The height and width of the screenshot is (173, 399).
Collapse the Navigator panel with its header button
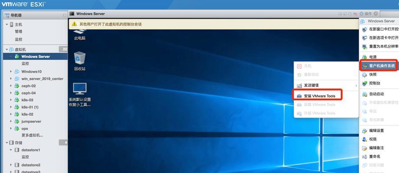65,16
